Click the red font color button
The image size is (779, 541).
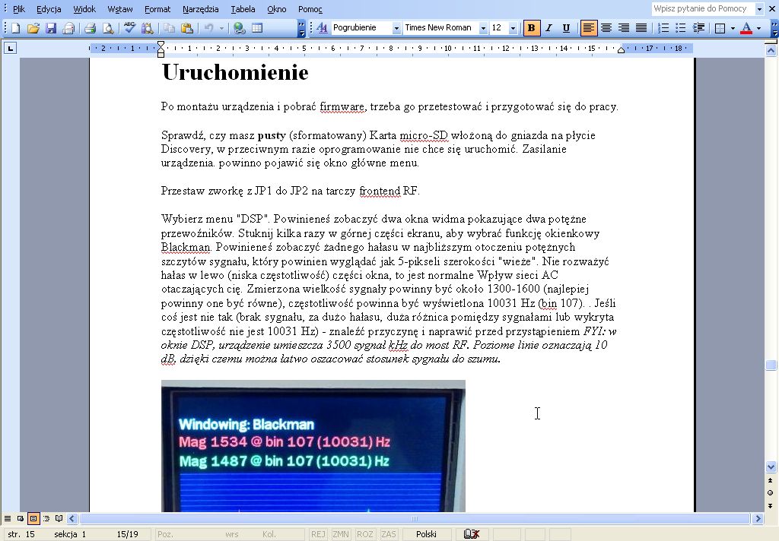tap(746, 28)
